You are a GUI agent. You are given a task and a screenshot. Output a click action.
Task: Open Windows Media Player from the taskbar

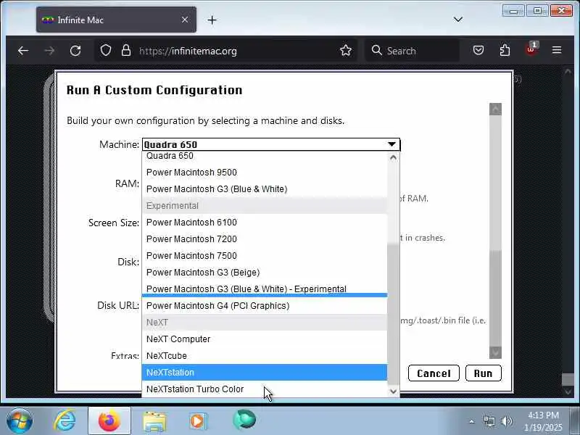point(199,421)
